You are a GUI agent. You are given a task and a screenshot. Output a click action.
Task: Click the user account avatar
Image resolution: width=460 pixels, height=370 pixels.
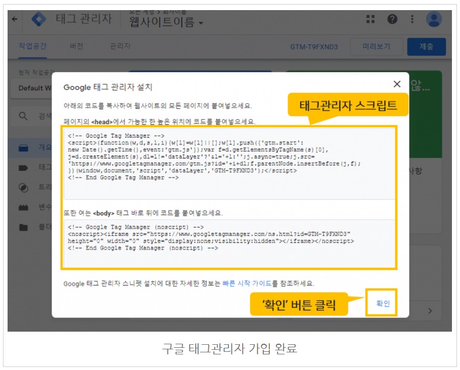click(x=434, y=19)
